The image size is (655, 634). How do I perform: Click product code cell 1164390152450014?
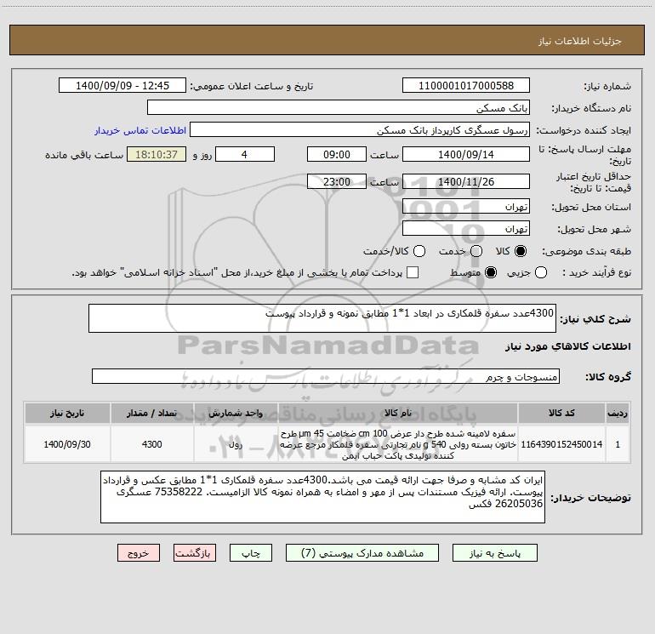tap(561, 444)
